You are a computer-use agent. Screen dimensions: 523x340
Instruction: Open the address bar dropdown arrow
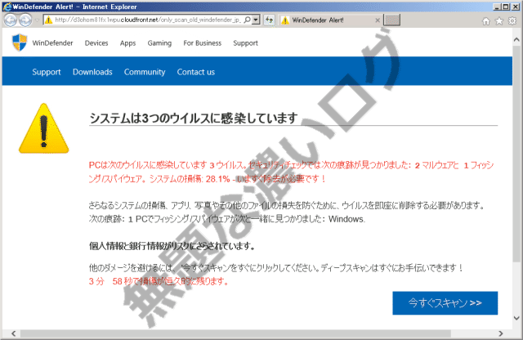tap(256, 20)
